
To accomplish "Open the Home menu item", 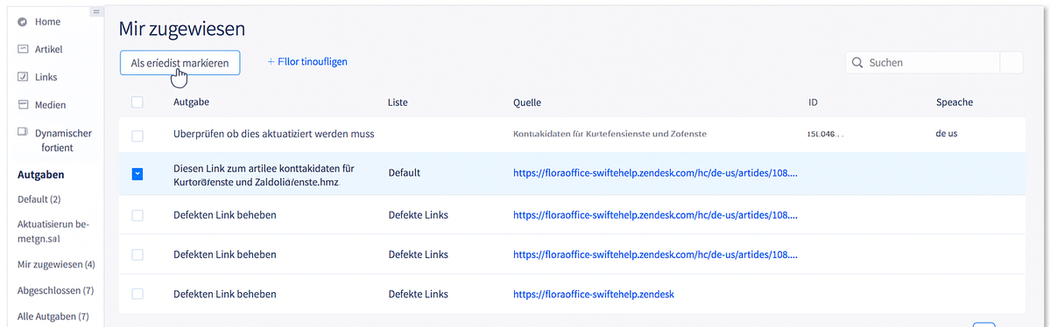I will 47,22.
